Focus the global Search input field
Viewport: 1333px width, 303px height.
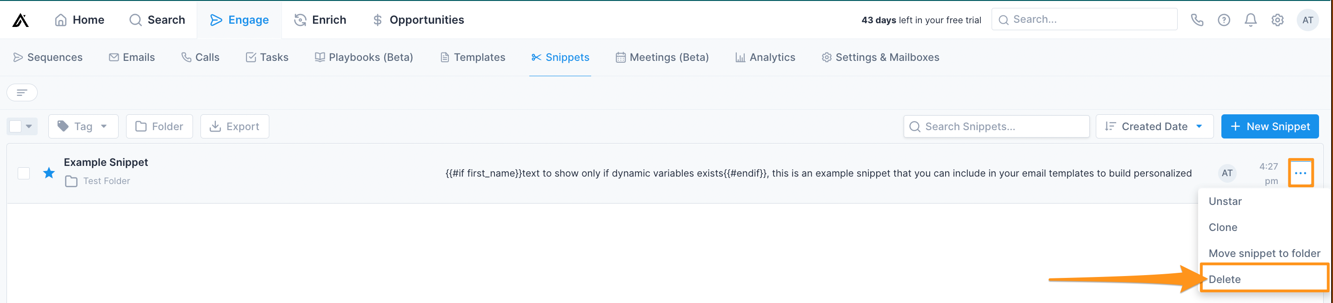click(1084, 20)
